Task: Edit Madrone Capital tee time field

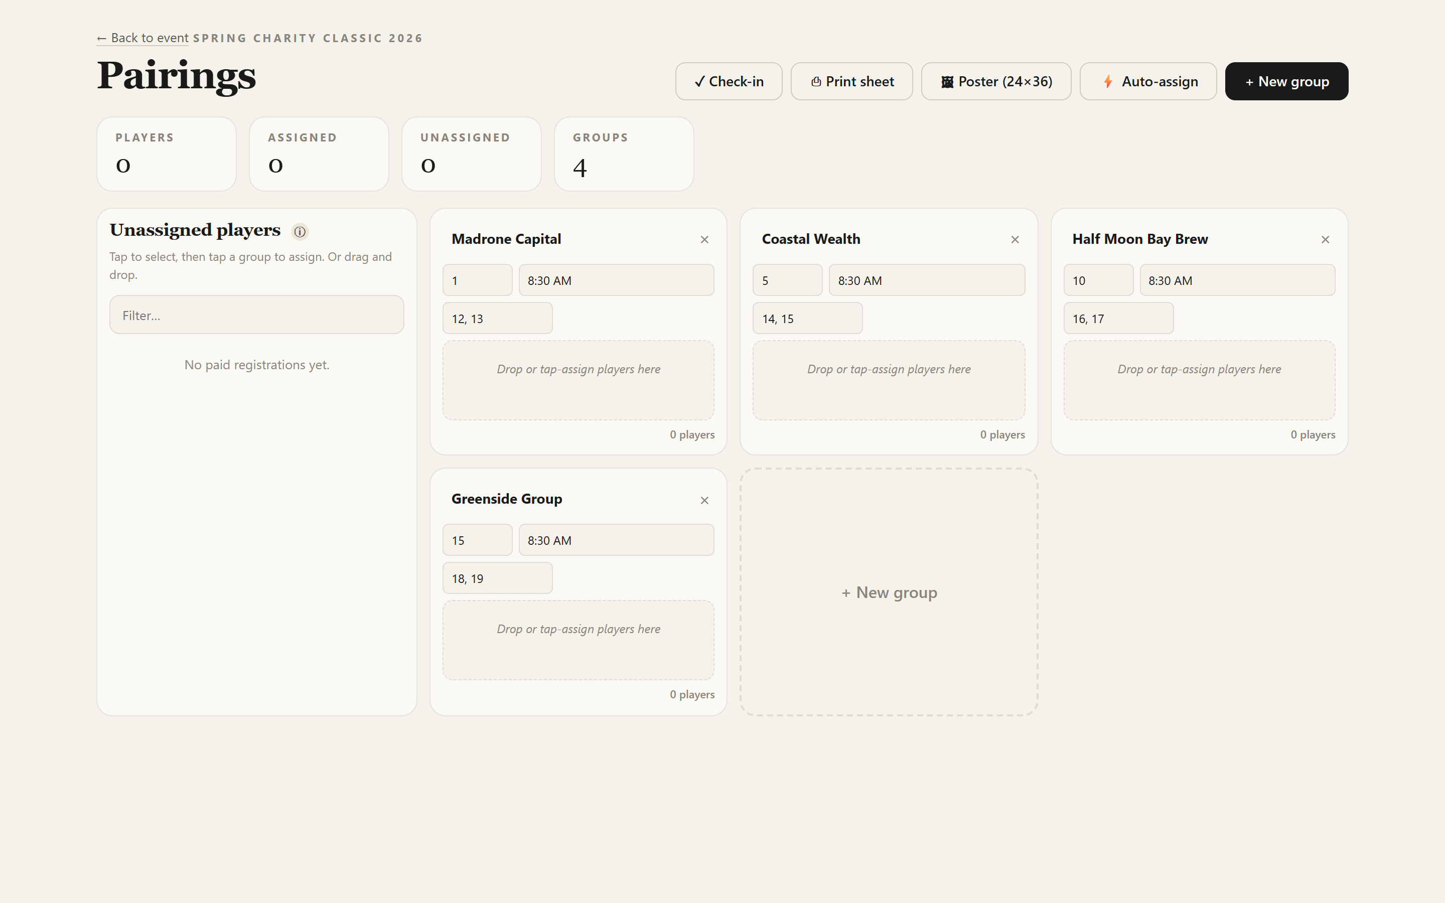Action: (x=616, y=280)
